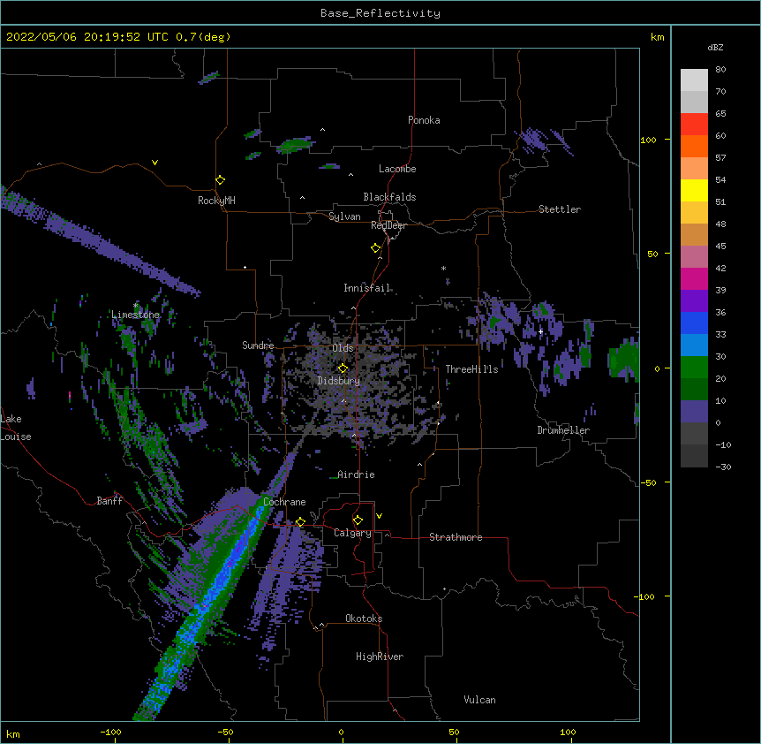Click the Base_Reflectivity title text
Screen dimensions: 761x744
click(x=380, y=13)
